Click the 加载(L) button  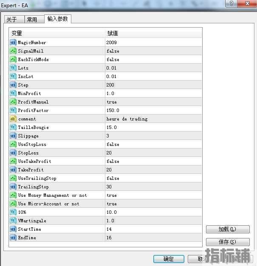(x=227, y=229)
